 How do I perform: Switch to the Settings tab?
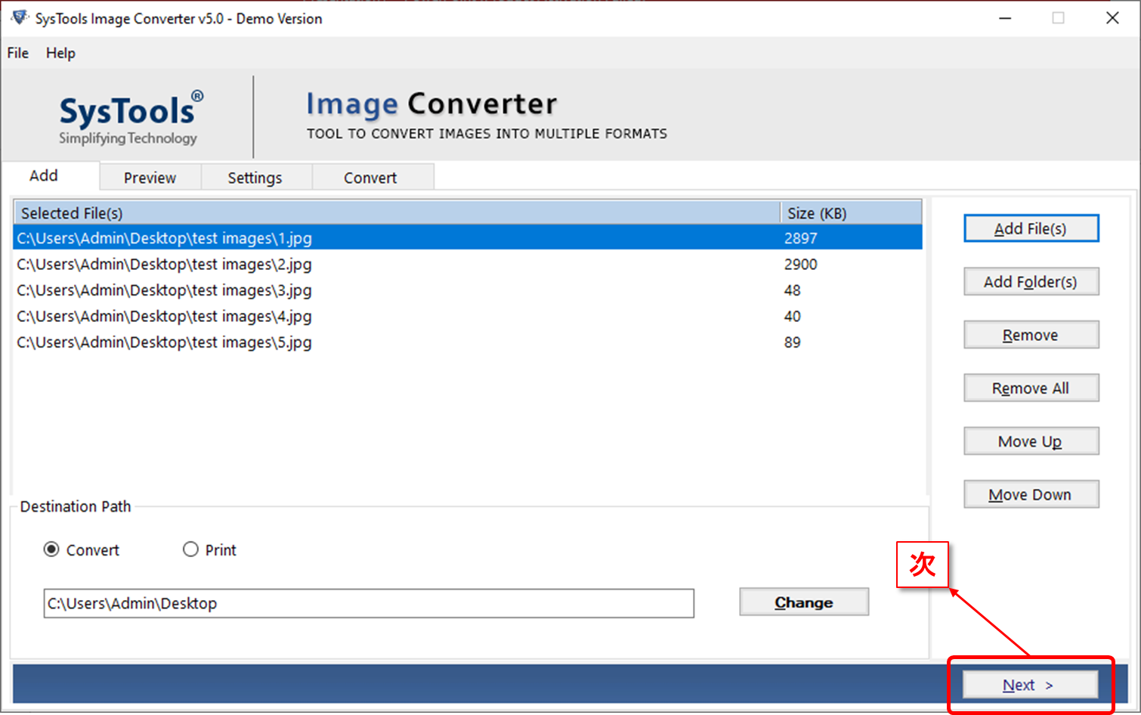click(255, 177)
